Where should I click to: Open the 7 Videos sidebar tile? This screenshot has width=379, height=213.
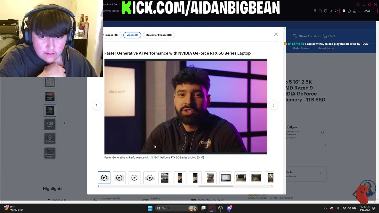point(50,139)
